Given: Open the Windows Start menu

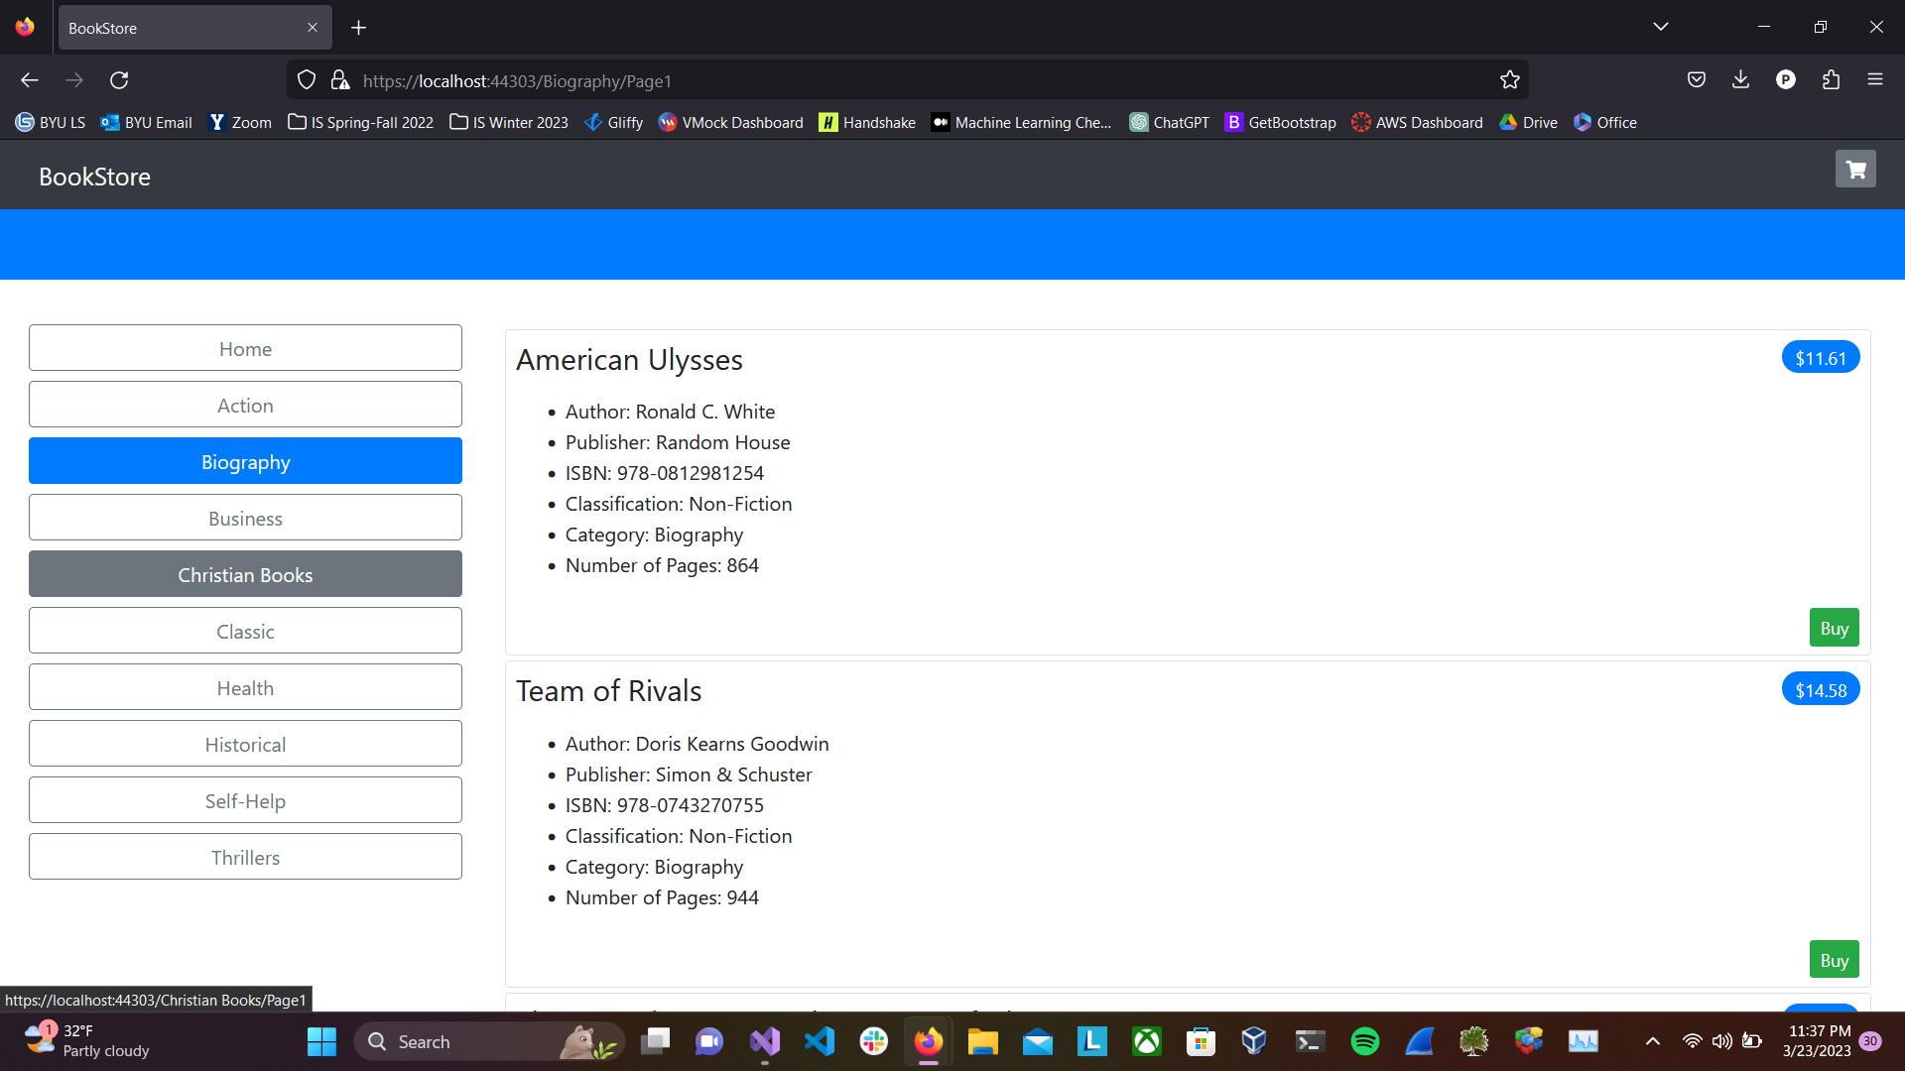Looking at the screenshot, I should tap(321, 1041).
